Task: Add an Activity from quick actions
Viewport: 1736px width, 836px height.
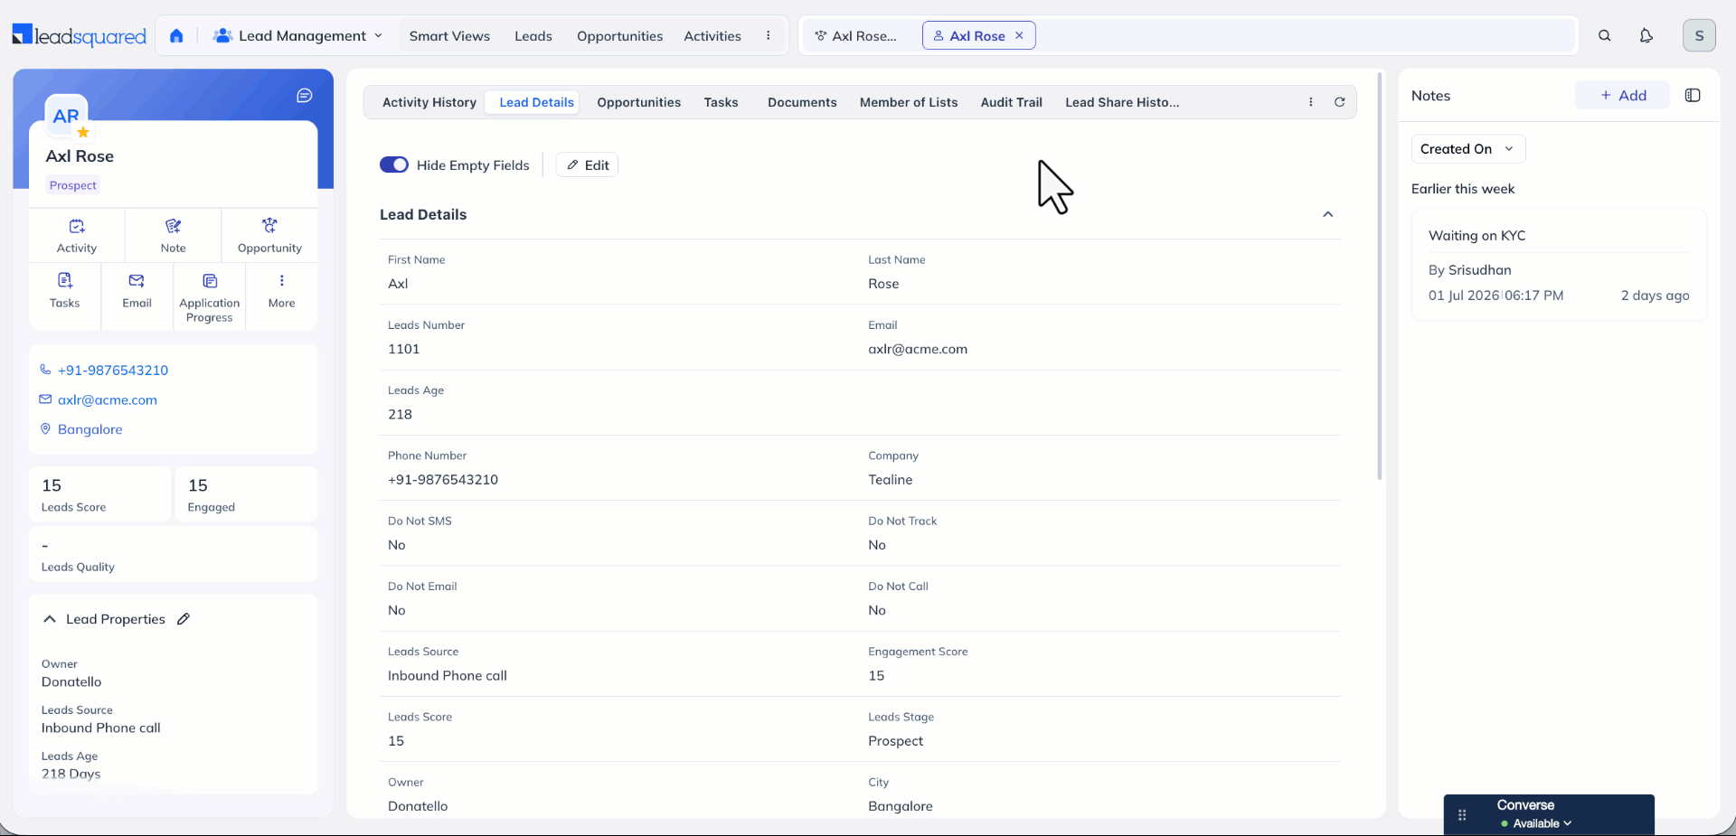Action: pyautogui.click(x=77, y=235)
